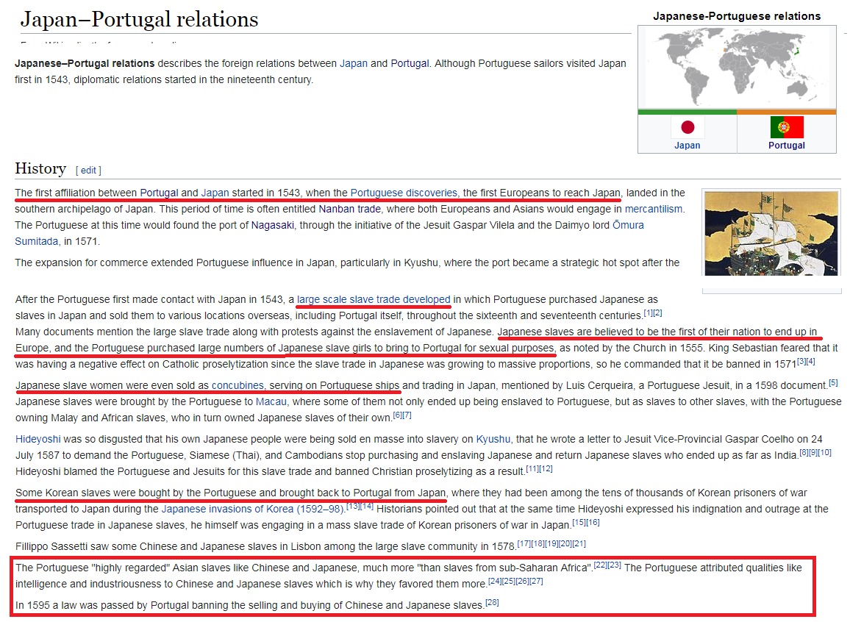Open footnote [27]
The height and width of the screenshot is (622, 850).
tap(536, 582)
